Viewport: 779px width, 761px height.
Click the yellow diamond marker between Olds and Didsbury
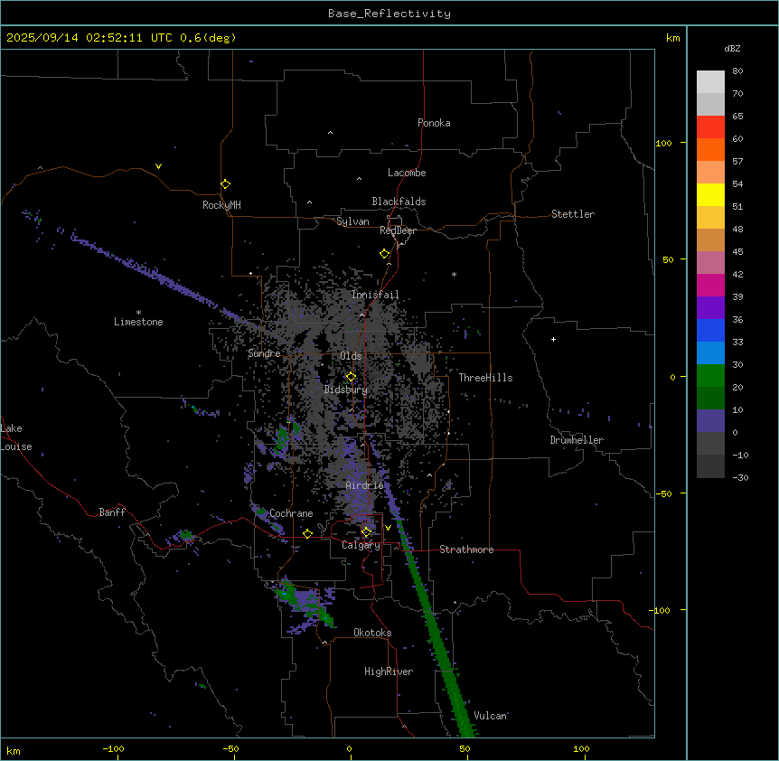[x=351, y=377]
